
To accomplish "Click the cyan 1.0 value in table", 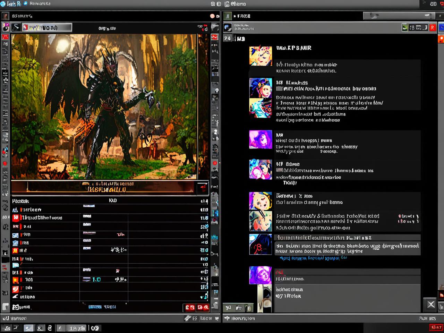I will pos(96,280).
